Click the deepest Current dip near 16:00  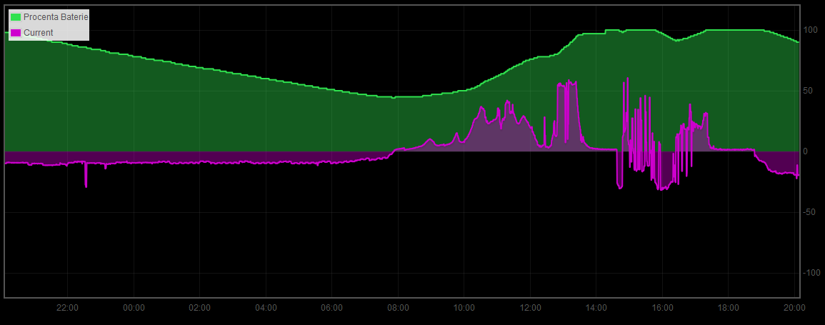pyautogui.click(x=662, y=189)
